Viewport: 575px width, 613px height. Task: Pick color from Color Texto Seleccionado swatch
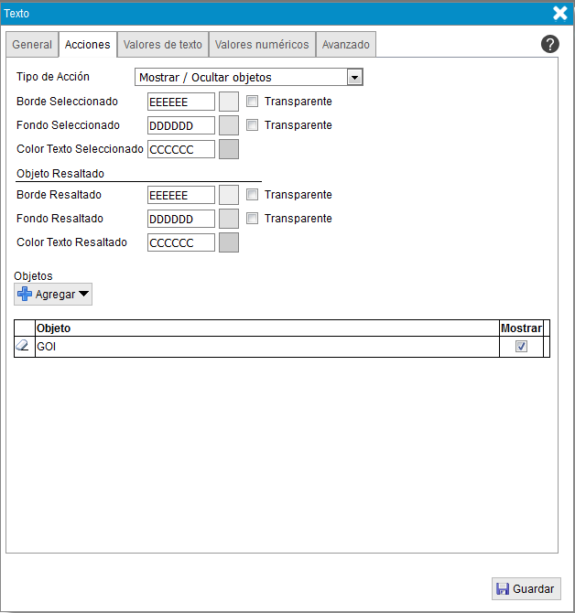(229, 149)
